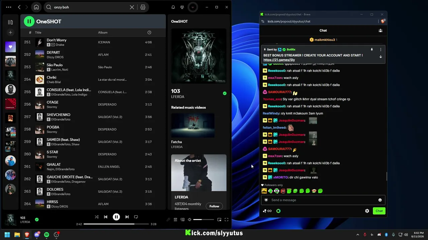Open the 21.games/Sly link
The image size is (428, 240).
(279, 60)
